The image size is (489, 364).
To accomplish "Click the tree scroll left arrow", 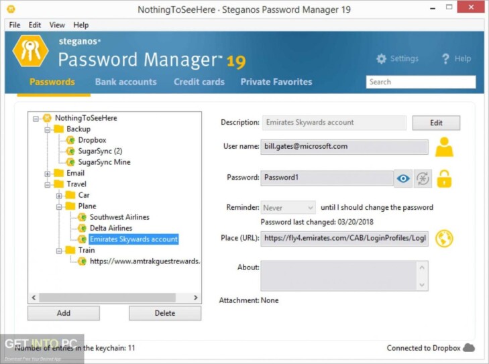I will click(x=34, y=298).
